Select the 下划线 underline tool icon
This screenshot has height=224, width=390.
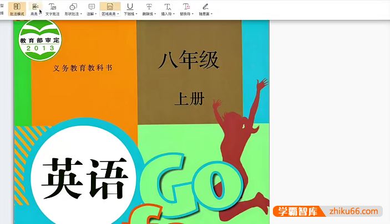tap(130, 7)
